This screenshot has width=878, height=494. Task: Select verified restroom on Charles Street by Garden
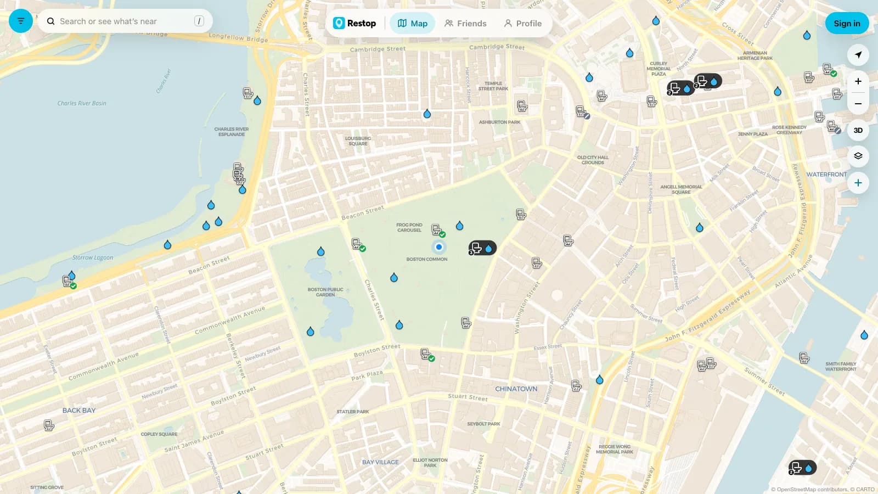click(358, 244)
